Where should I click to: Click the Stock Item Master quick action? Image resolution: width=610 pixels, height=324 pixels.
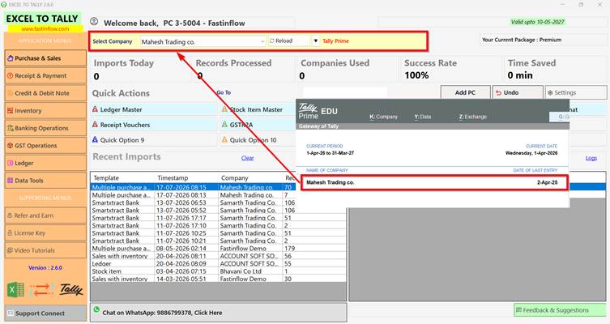pos(258,109)
